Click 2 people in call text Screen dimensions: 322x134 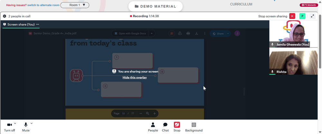click(20, 16)
